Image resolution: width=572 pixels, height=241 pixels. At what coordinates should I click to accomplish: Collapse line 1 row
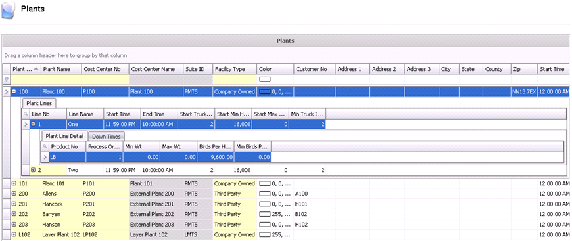(x=34, y=124)
